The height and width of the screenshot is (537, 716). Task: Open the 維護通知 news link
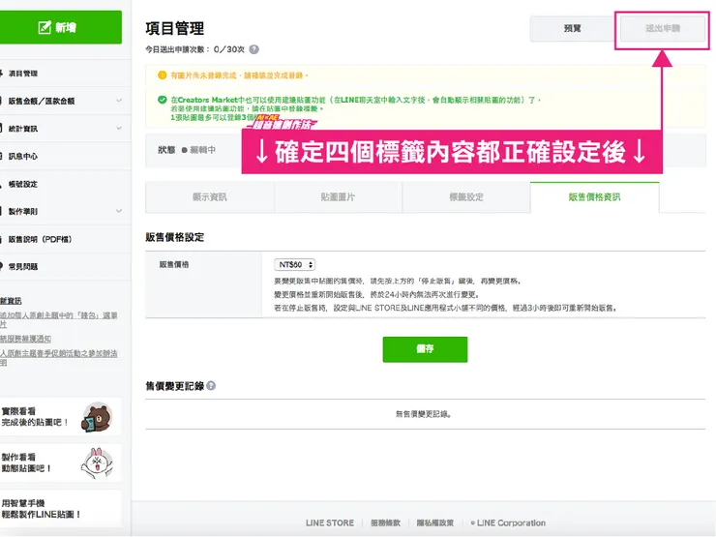pyautogui.click(x=25, y=339)
